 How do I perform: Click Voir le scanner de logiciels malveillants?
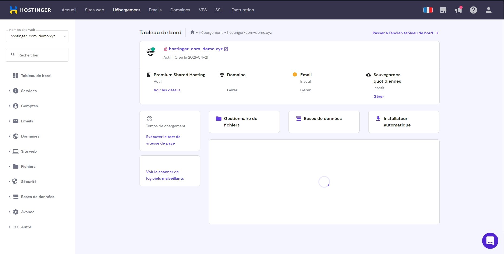165,175
